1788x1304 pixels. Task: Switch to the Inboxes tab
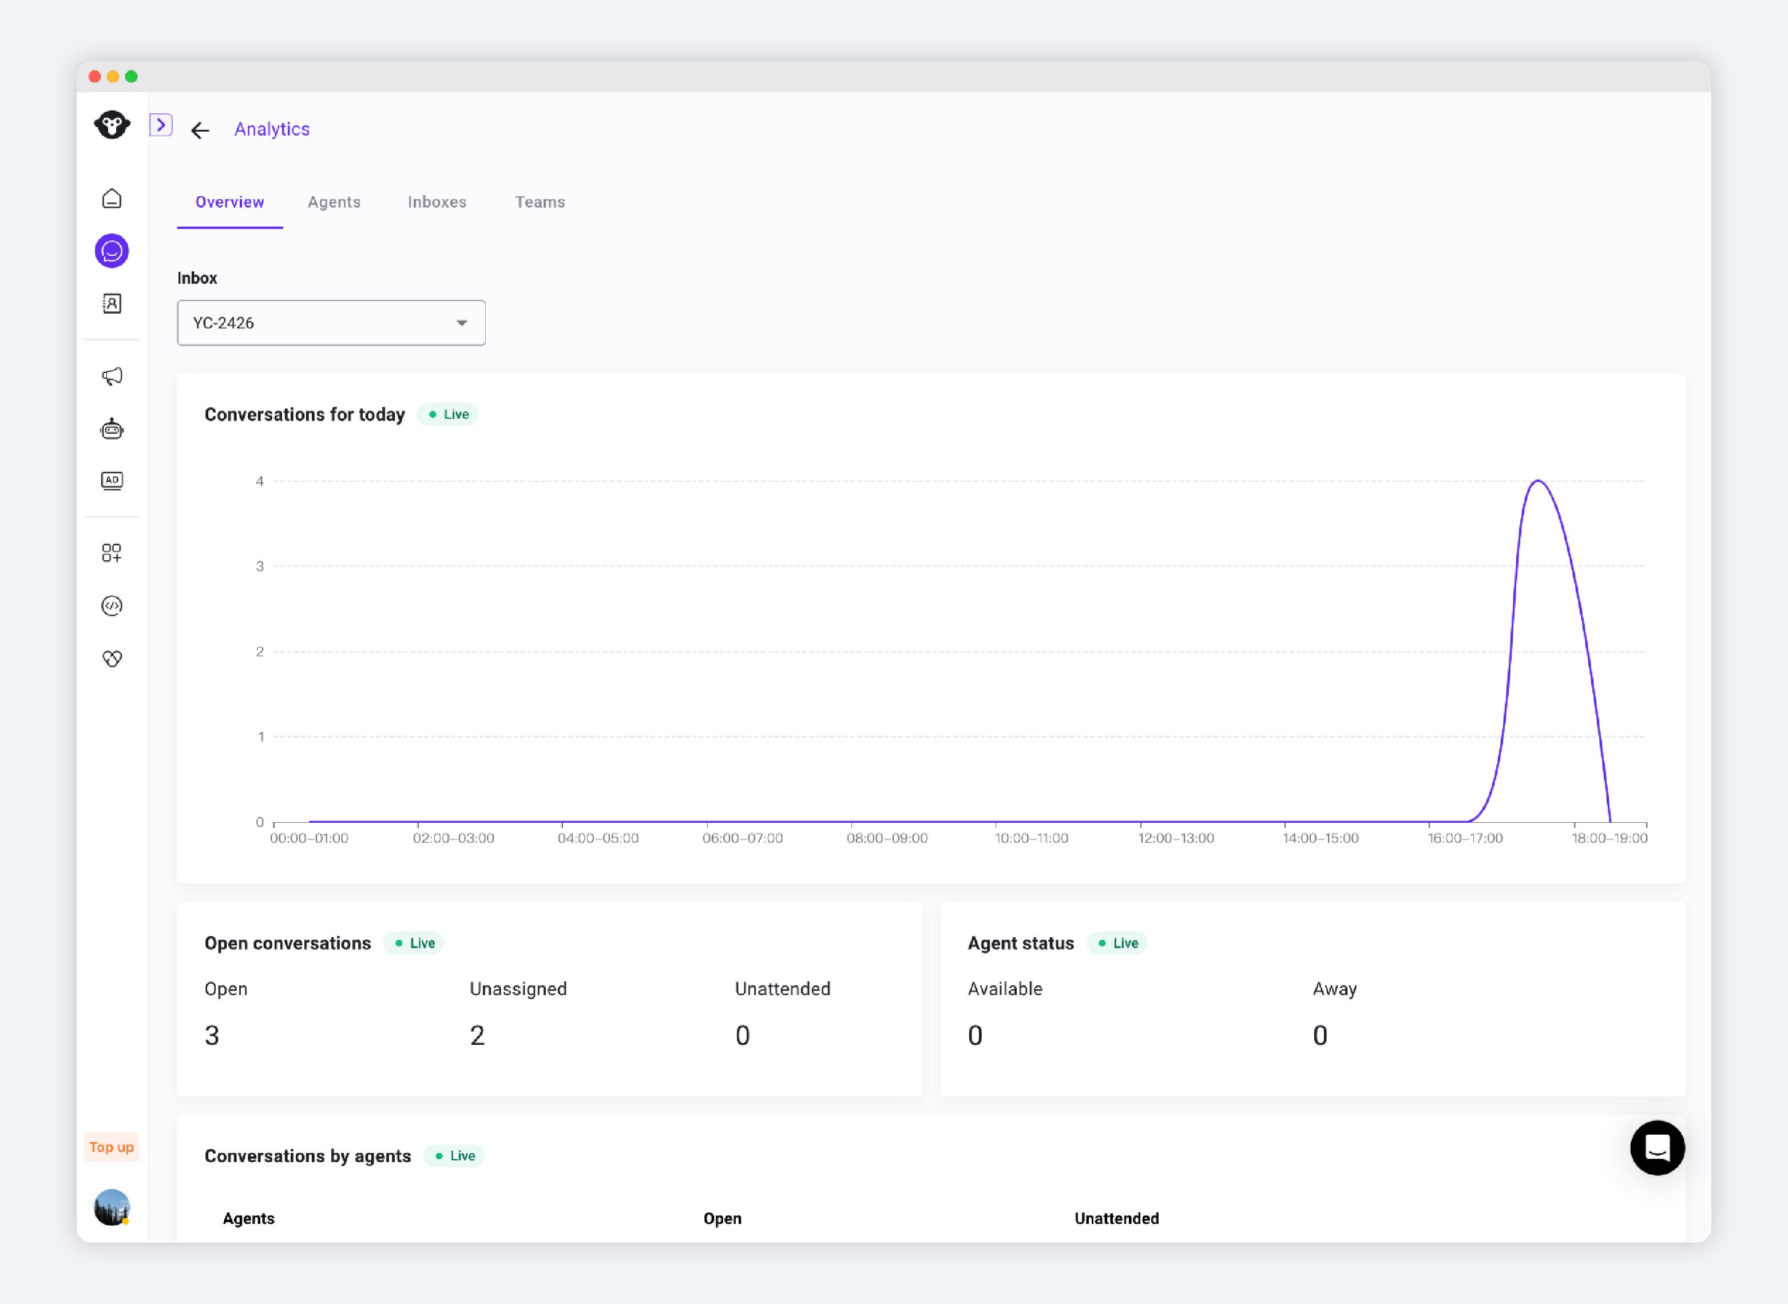pos(437,202)
